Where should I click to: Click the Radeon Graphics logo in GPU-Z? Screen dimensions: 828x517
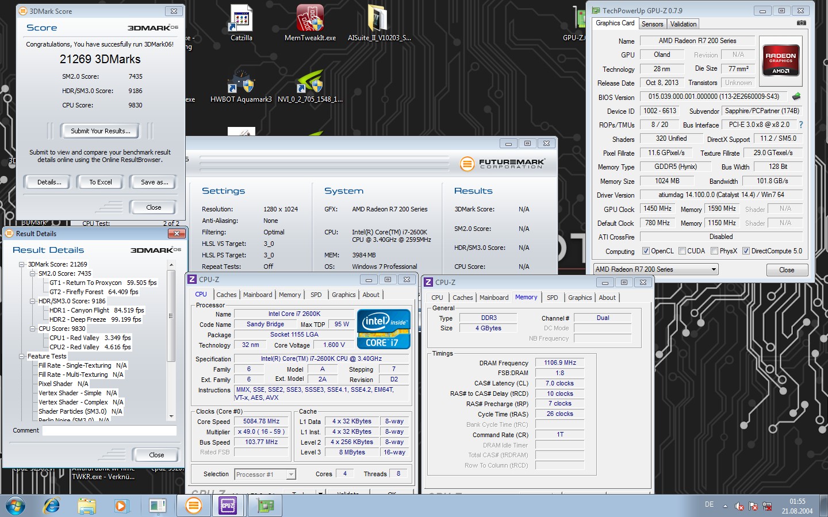tap(781, 60)
